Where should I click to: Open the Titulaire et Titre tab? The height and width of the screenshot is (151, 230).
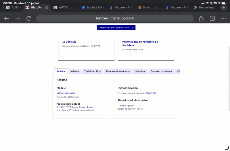(x=92, y=71)
